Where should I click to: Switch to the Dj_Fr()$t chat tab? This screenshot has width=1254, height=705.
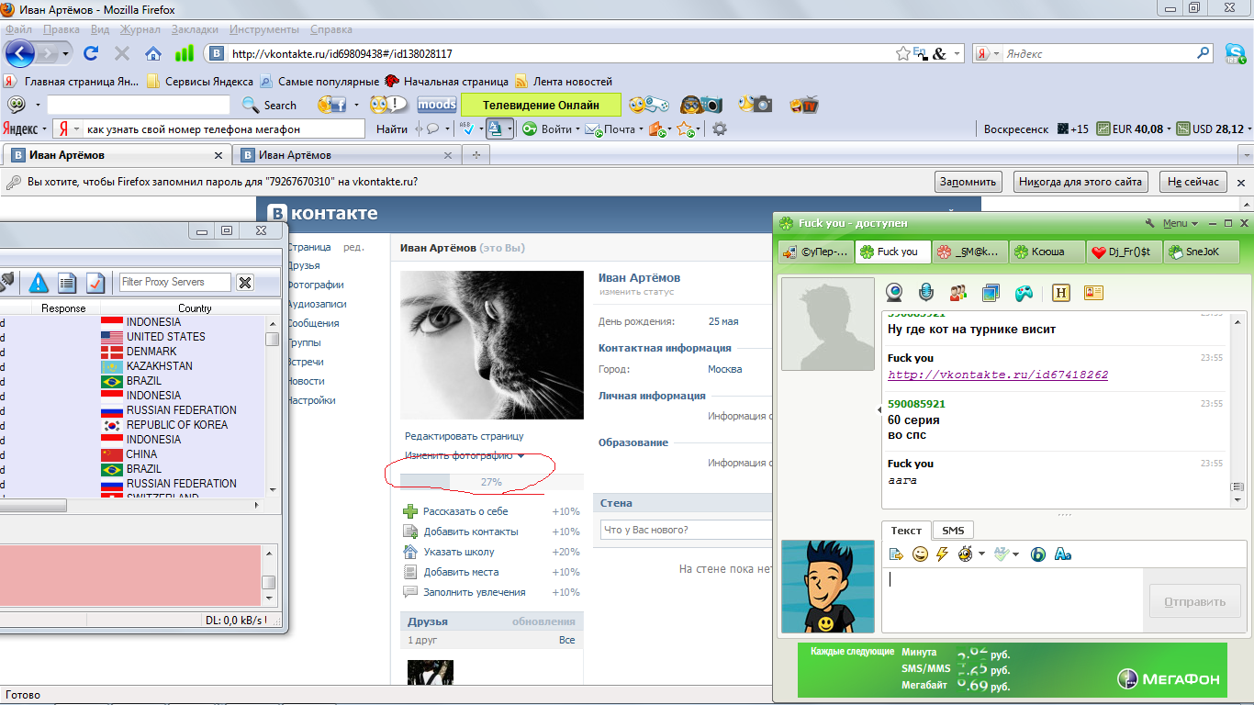(x=1125, y=252)
